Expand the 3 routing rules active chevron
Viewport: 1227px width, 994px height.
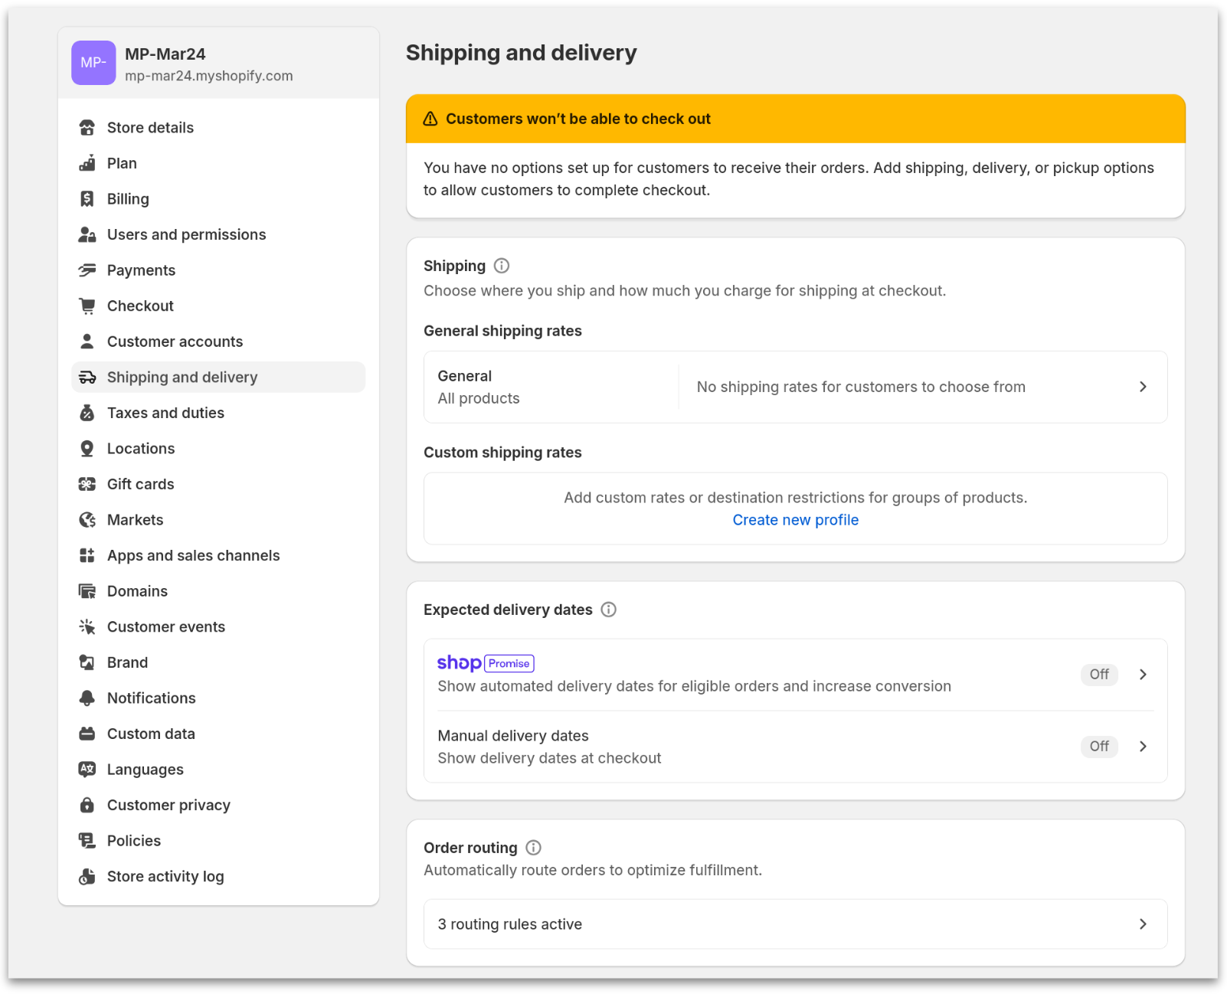coord(1143,924)
